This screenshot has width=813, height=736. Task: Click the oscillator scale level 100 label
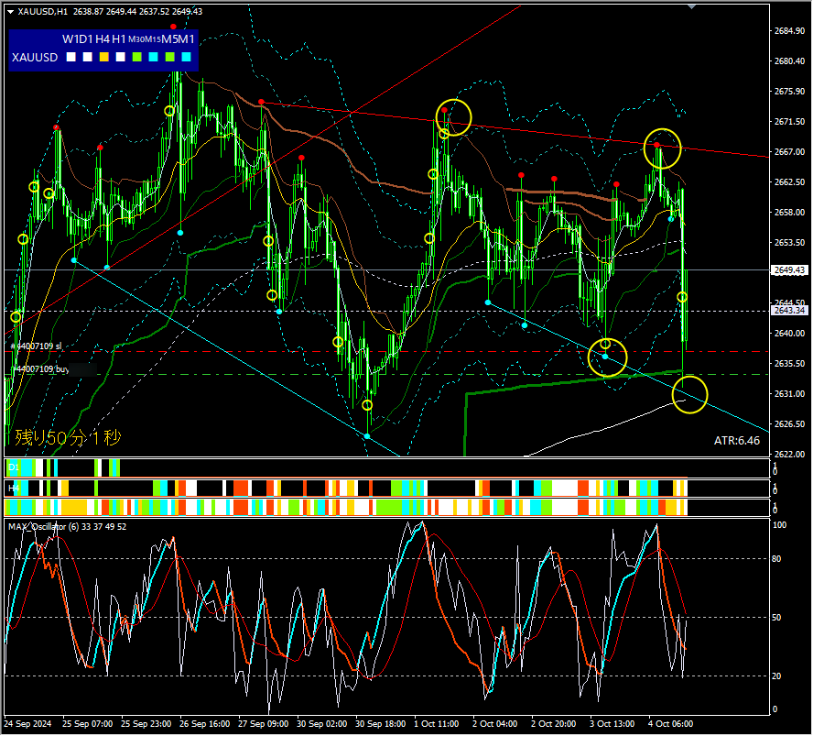click(x=779, y=526)
